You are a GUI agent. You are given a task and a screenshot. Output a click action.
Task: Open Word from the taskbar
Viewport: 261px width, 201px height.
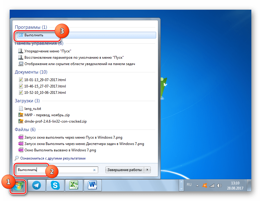[92, 185]
